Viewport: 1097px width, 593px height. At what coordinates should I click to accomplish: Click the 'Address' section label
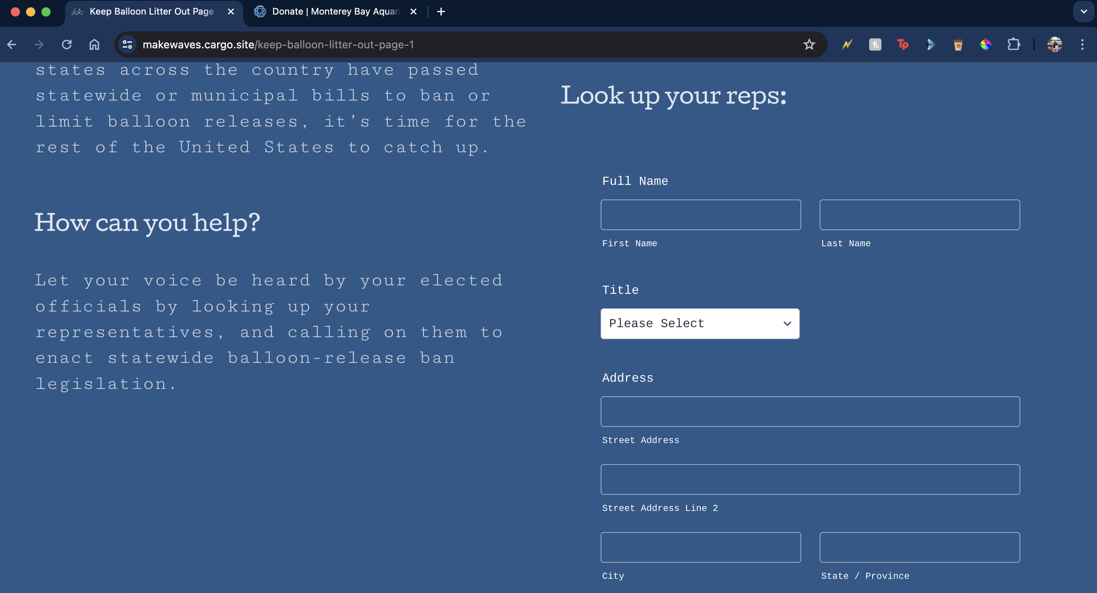[x=628, y=378]
